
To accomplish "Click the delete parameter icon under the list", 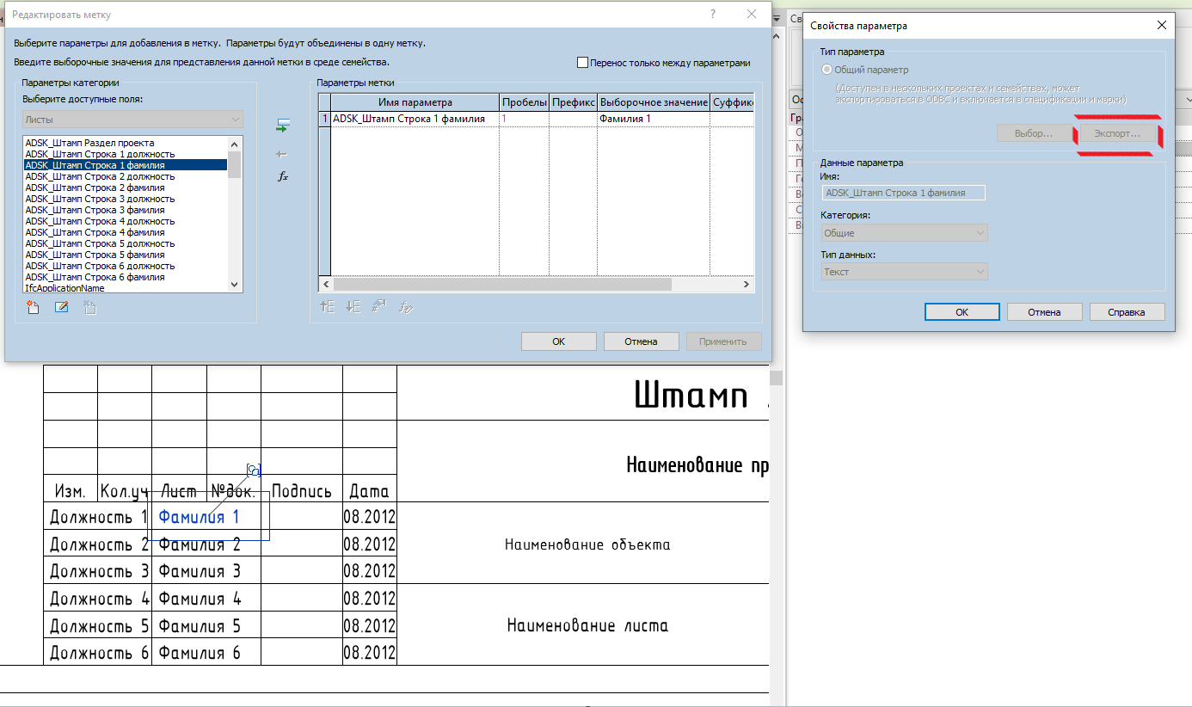I will coord(89,307).
